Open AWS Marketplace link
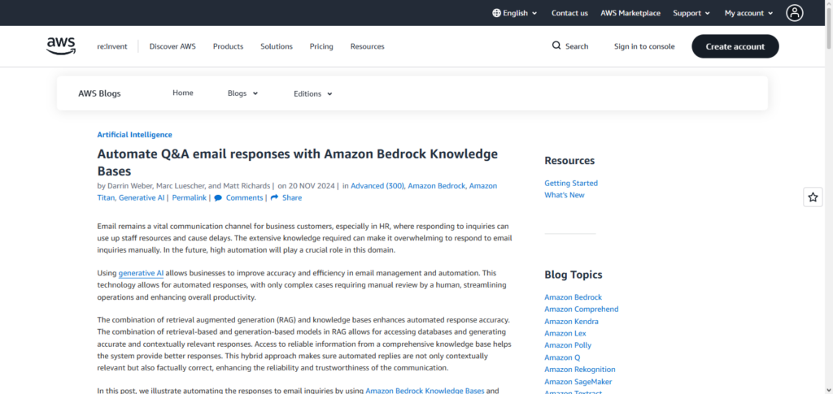 tap(630, 13)
